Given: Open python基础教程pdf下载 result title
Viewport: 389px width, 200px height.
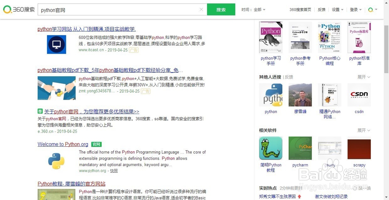Looking at the screenshot, I should pos(110,70).
